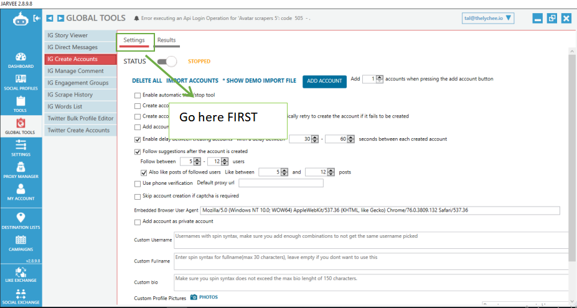This screenshot has height=308, width=577.
Task: Open Social Exchange in the sidebar
Action: 21,297
